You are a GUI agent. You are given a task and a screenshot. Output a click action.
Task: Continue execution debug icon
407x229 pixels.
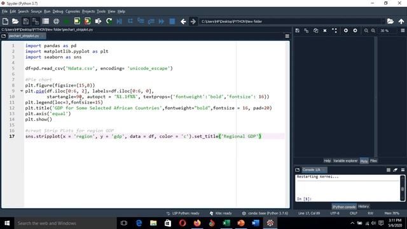[x=161, y=21]
